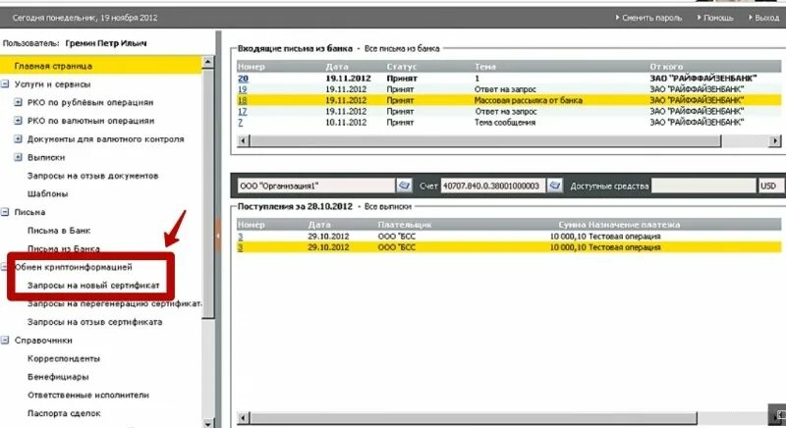Expand РКО по валютным операциям
This screenshot has width=786, height=428.
click(x=18, y=121)
